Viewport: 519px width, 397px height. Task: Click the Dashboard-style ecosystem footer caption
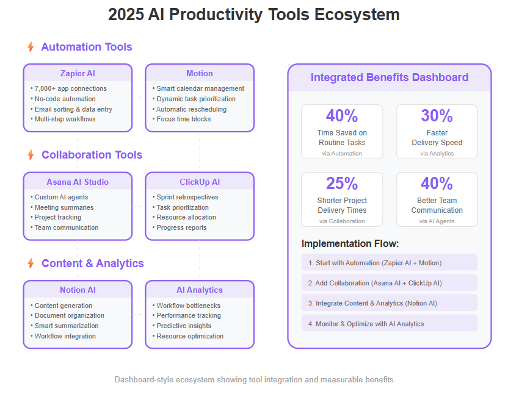click(254, 379)
